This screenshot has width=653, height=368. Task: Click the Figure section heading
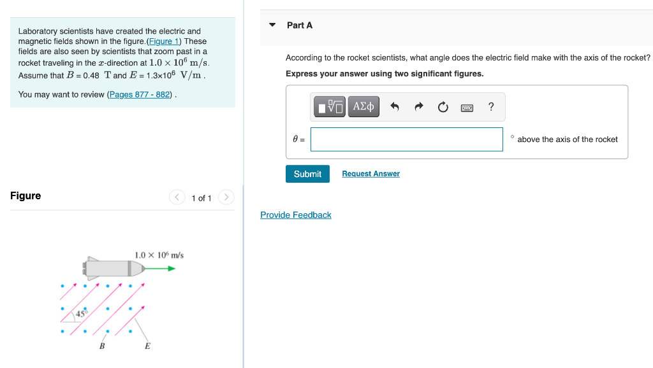tap(26, 195)
